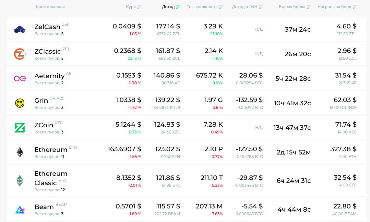Click the Криптовалюта column header
This screenshot has width=370, height=222.
click(x=51, y=7)
